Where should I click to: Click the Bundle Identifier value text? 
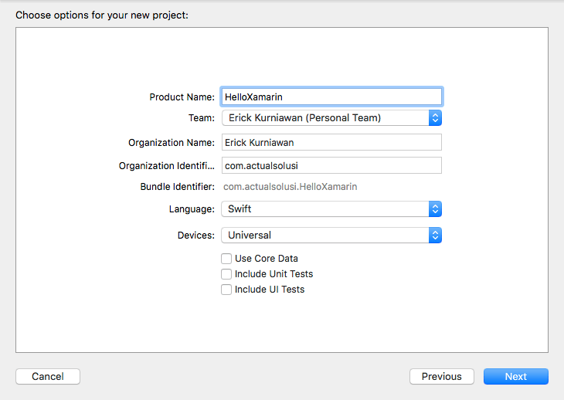[x=290, y=187]
